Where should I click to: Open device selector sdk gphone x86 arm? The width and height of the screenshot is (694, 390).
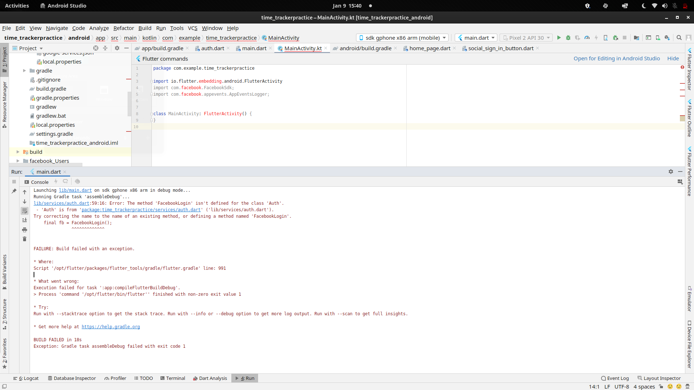pos(402,38)
